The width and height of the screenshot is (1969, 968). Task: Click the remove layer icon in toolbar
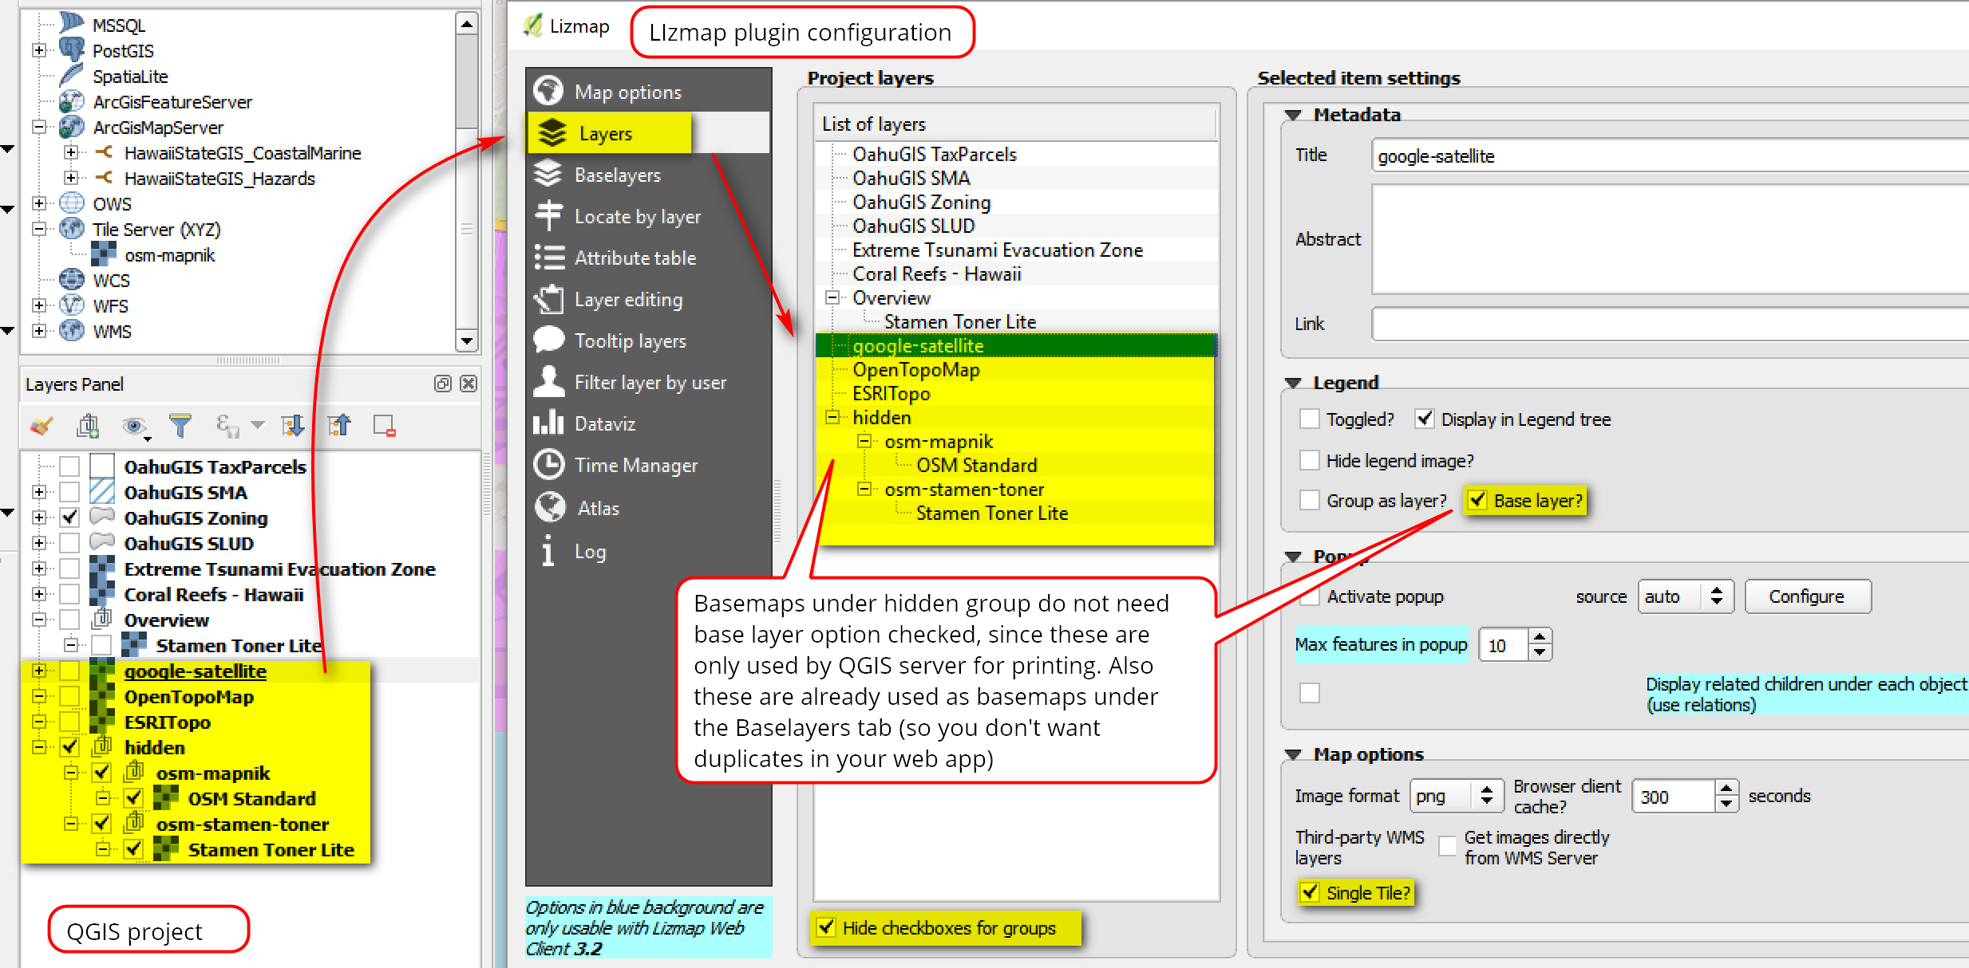(385, 426)
